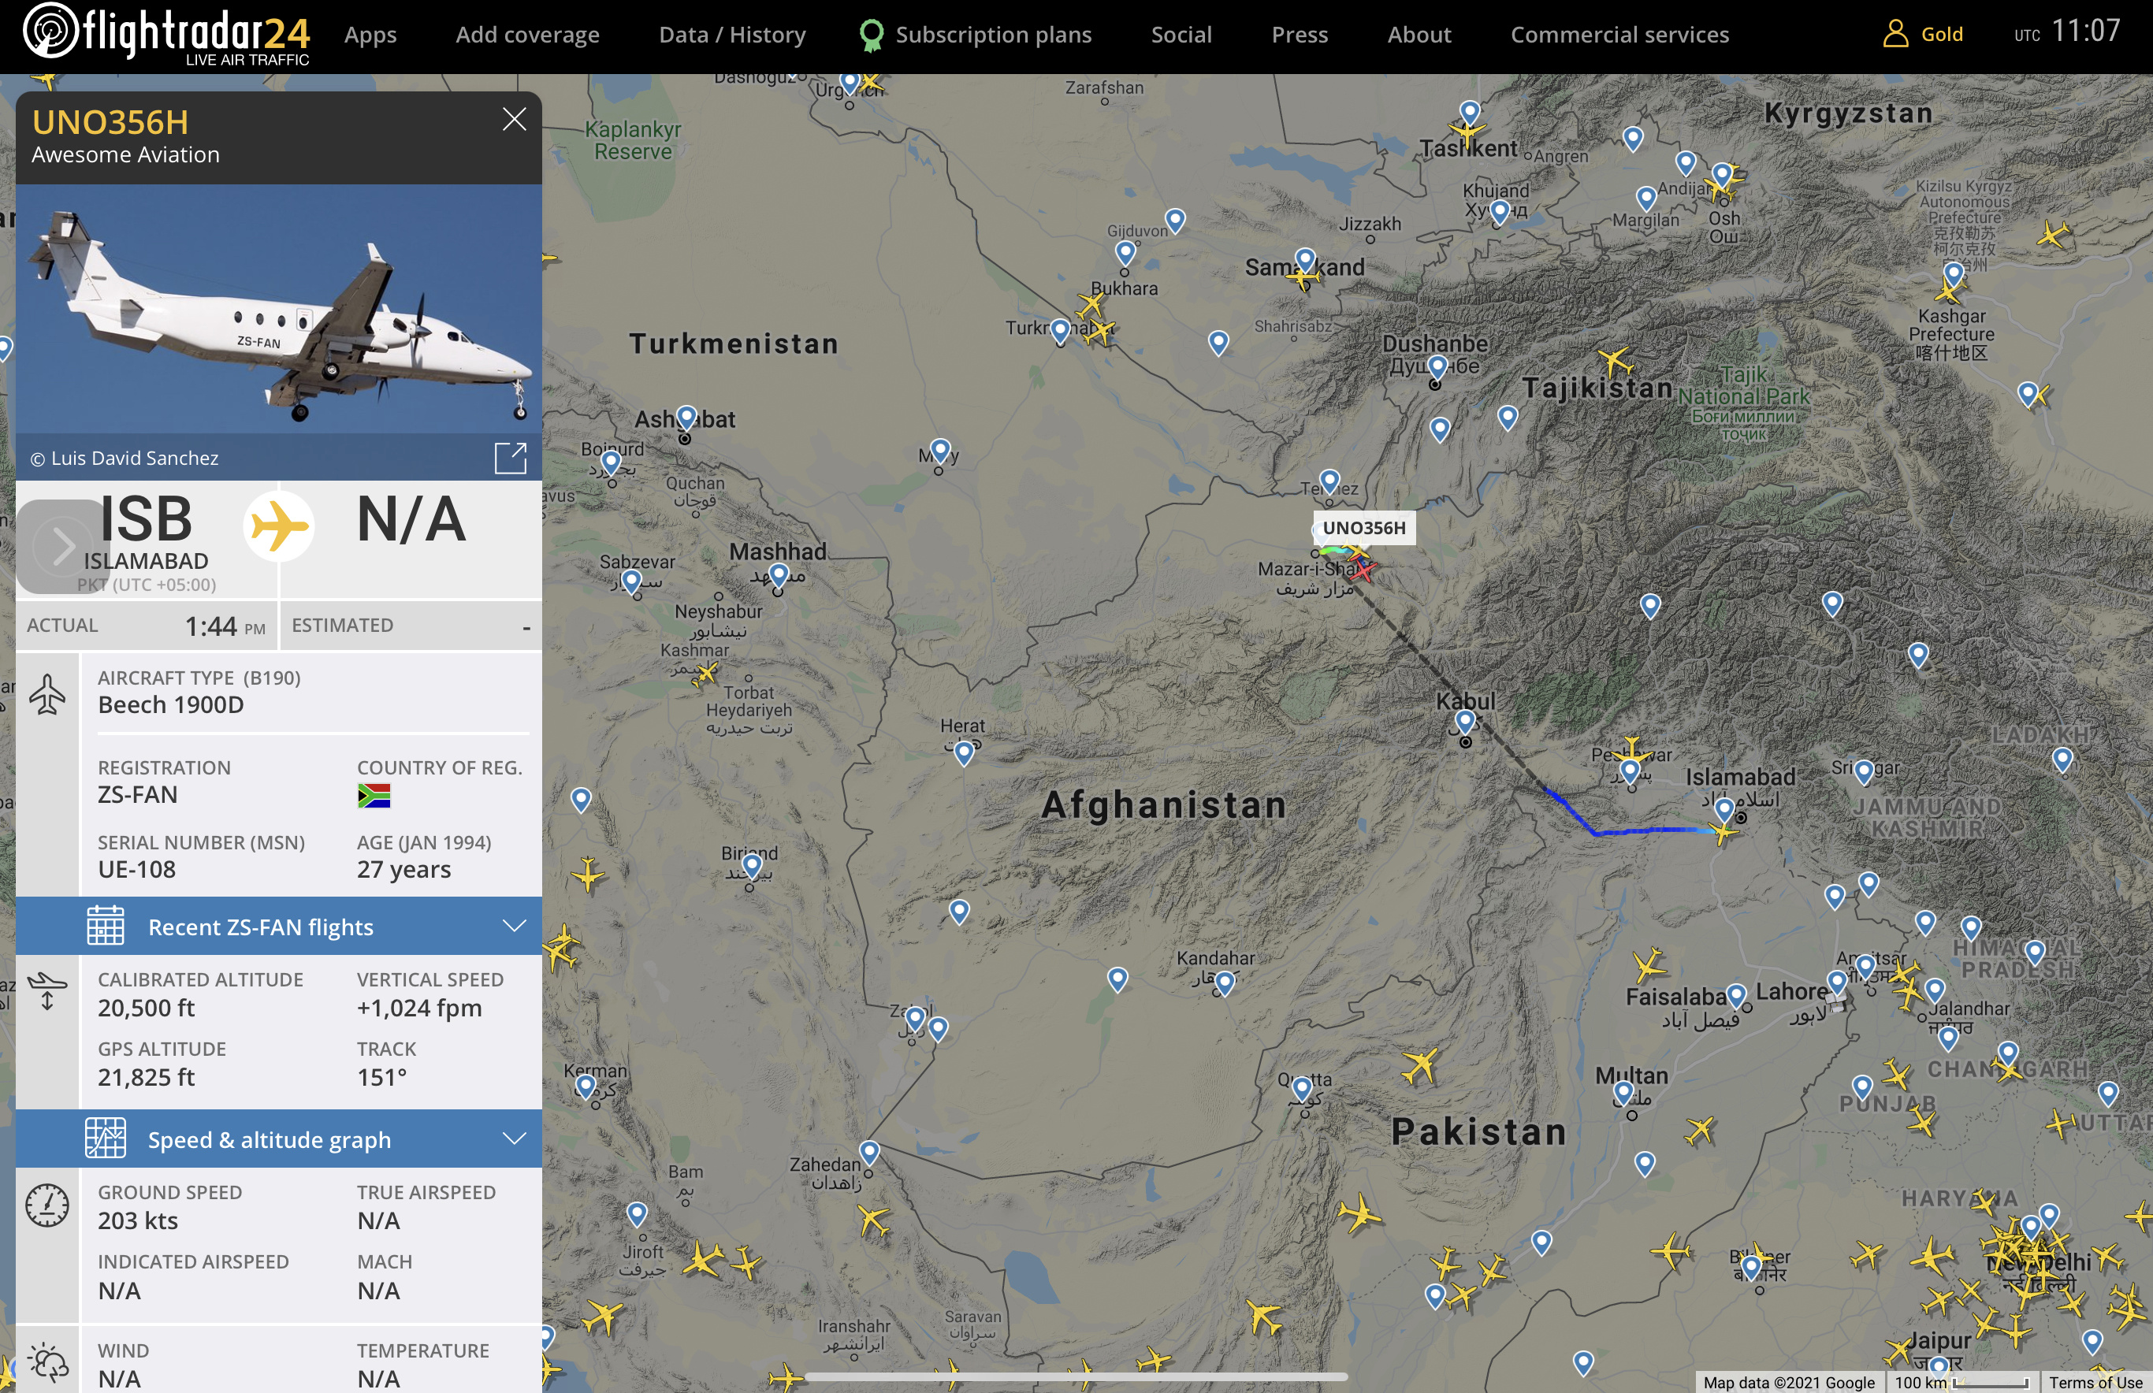Open aircraft photo in external link
2153x1393 pixels.
pyautogui.click(x=510, y=458)
